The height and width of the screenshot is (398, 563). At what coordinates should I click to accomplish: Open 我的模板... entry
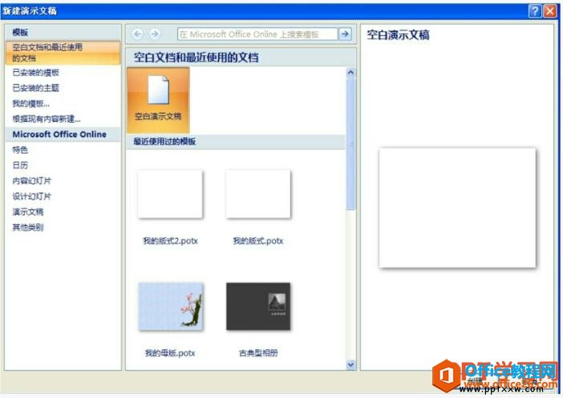pos(31,103)
